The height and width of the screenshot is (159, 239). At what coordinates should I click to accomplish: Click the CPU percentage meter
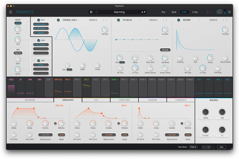tap(221, 147)
